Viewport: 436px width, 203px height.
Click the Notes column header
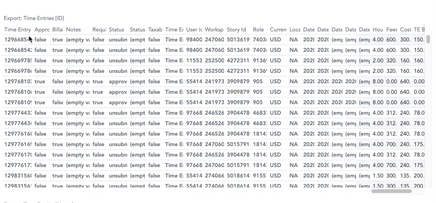pos(74,30)
